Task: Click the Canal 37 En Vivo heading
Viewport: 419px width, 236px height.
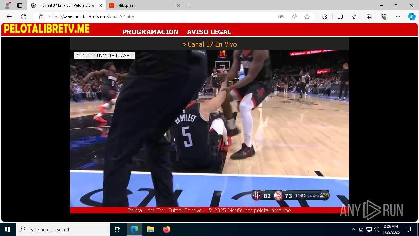Action: (x=209, y=44)
